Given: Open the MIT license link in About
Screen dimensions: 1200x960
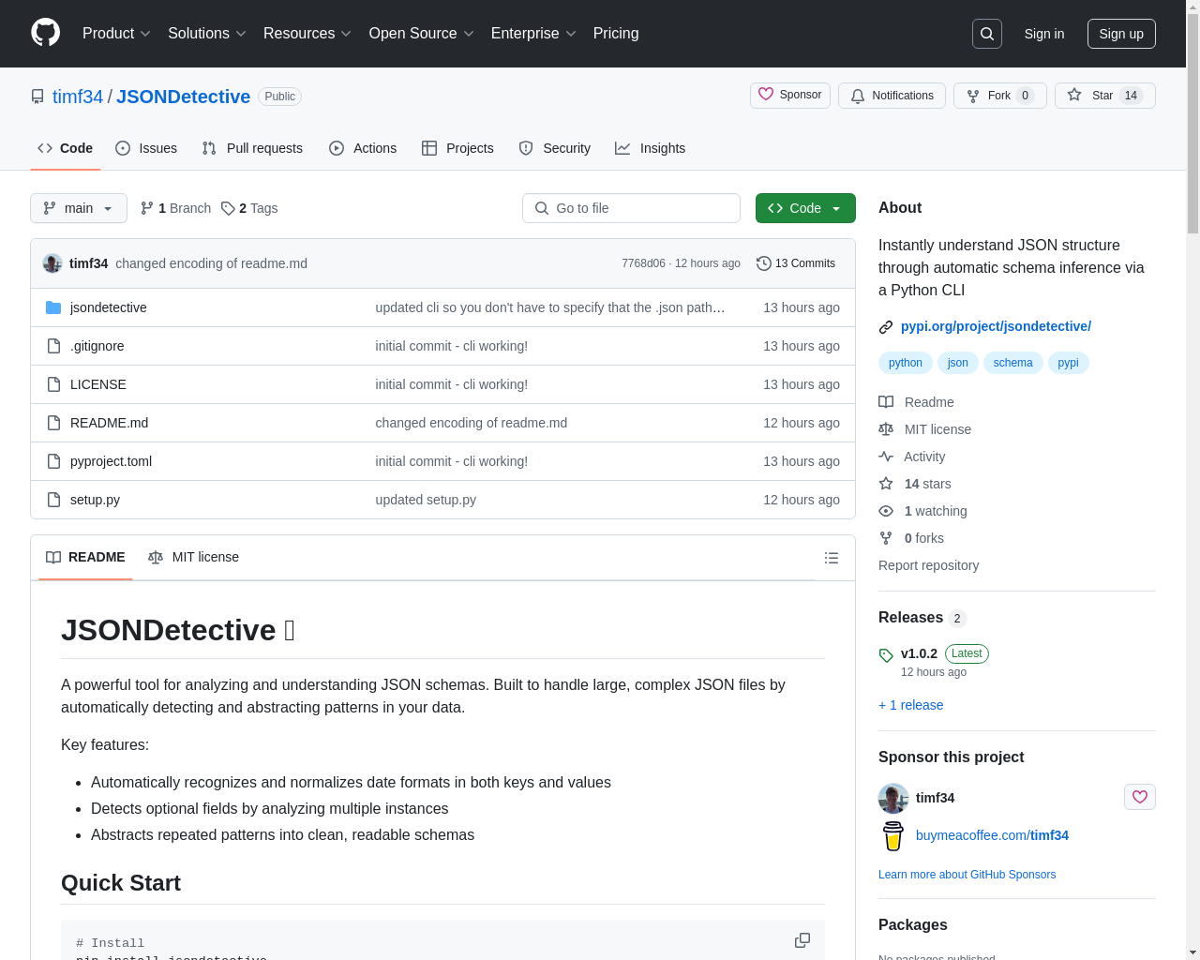Looking at the screenshot, I should [924, 429].
